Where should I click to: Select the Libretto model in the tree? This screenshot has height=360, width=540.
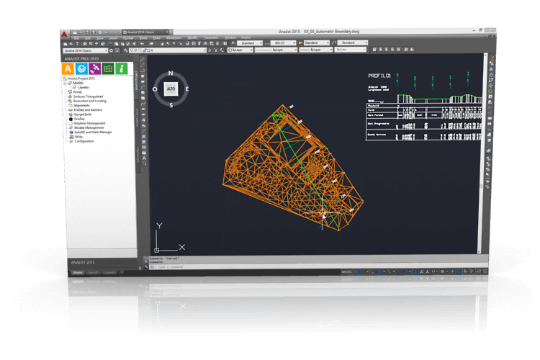[83, 88]
